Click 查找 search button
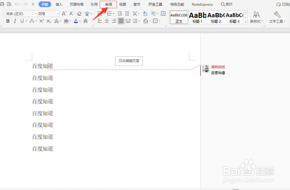This screenshot has width=290, height=190. [x=227, y=4]
